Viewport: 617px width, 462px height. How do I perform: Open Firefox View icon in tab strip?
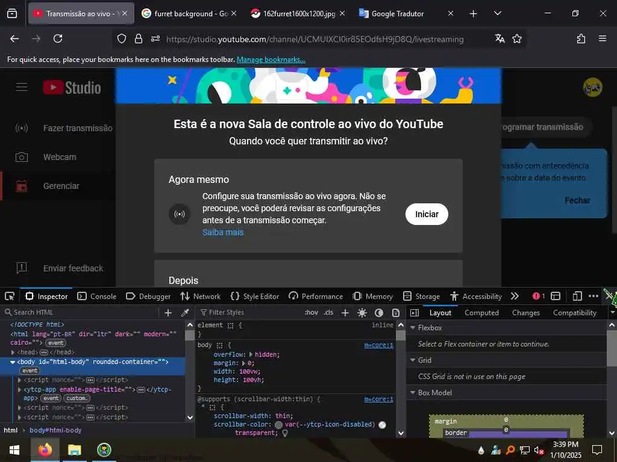pyautogui.click(x=12, y=14)
